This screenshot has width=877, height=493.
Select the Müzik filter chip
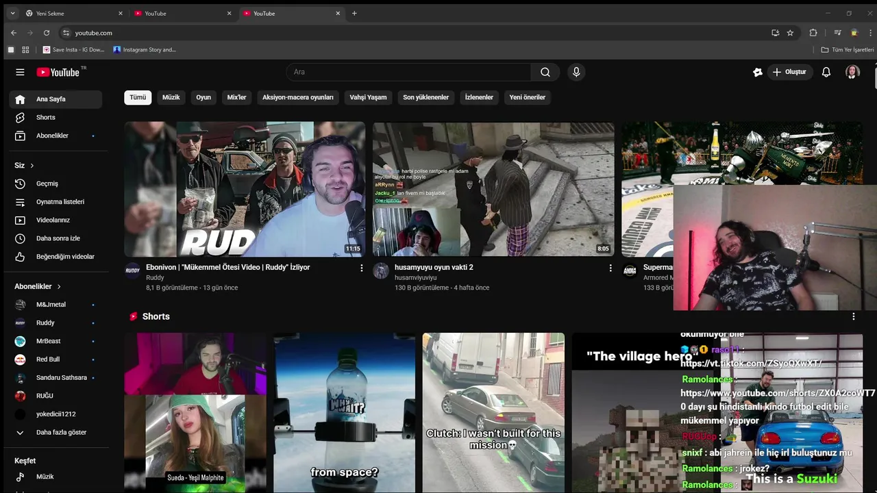[171, 97]
